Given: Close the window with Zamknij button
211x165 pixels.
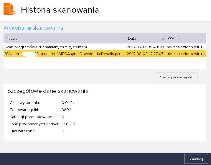Looking at the screenshot, I should (196, 159).
